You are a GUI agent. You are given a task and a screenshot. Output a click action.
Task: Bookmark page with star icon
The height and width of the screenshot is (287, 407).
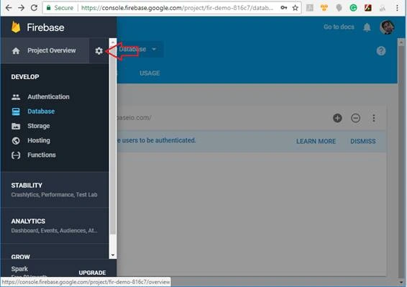pos(295,8)
